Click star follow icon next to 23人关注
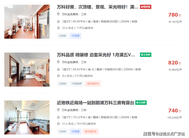Screen dimensions: 189x138 click(x=58, y=28)
